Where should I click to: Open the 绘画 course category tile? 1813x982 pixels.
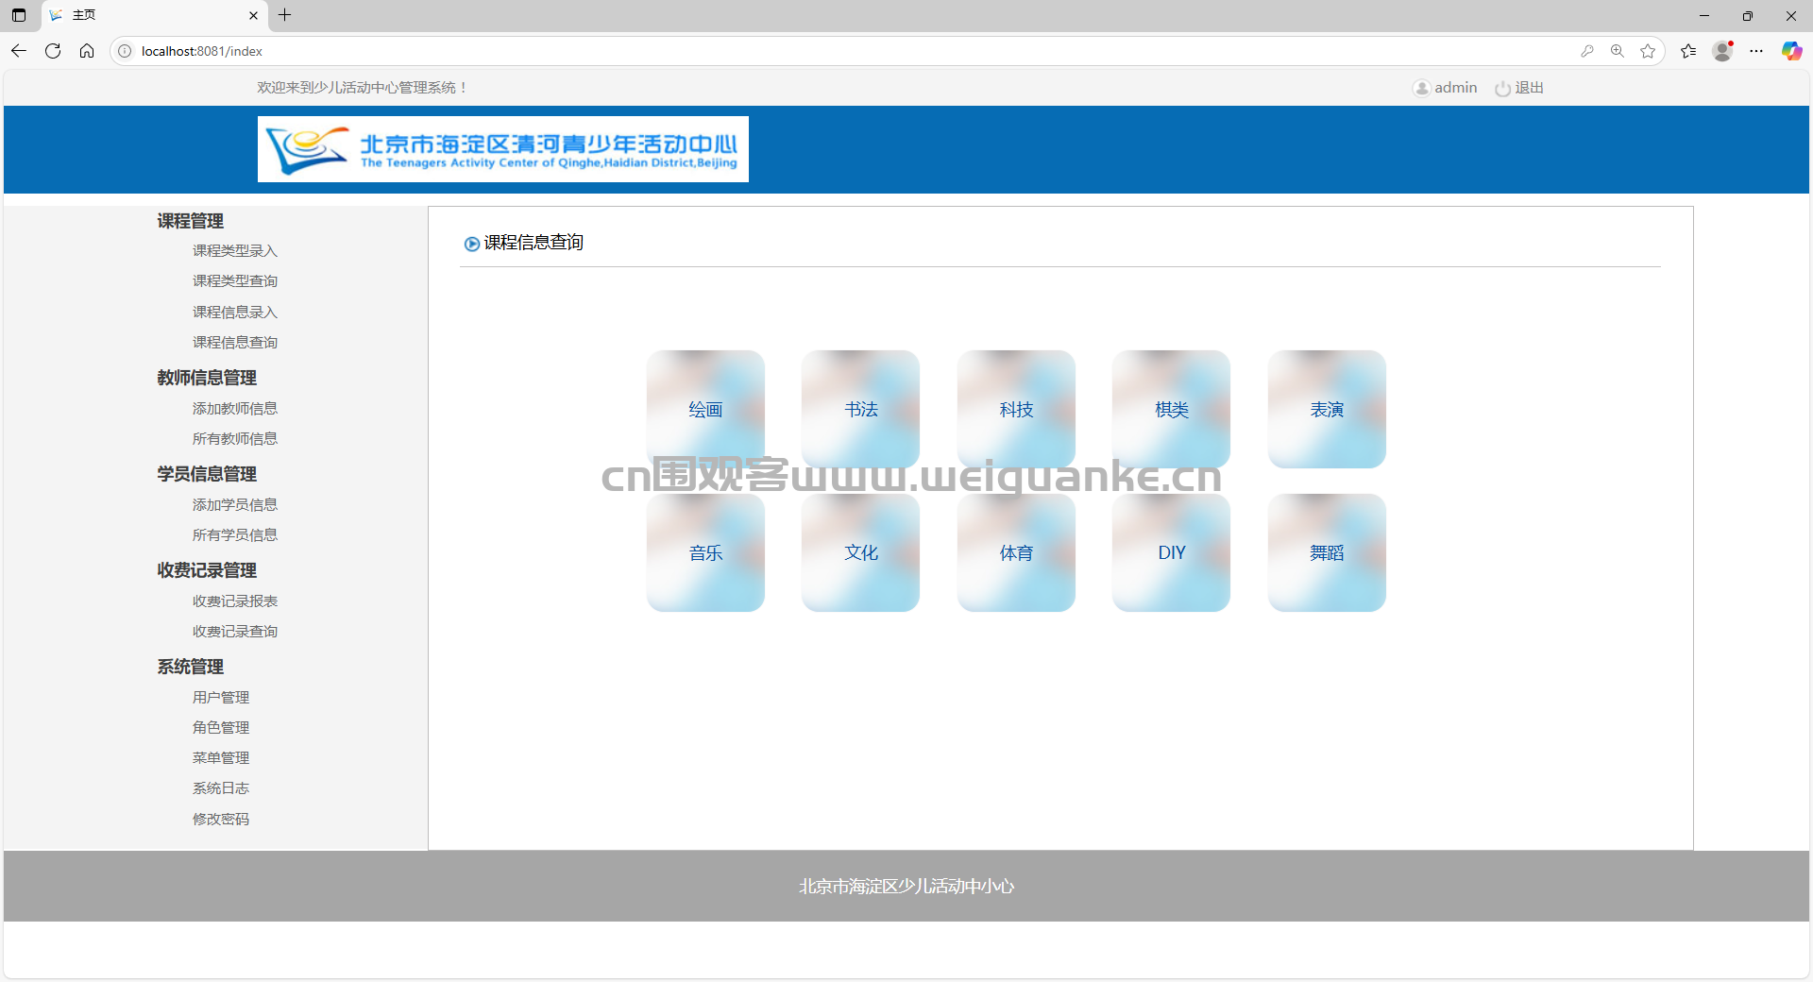pos(705,409)
